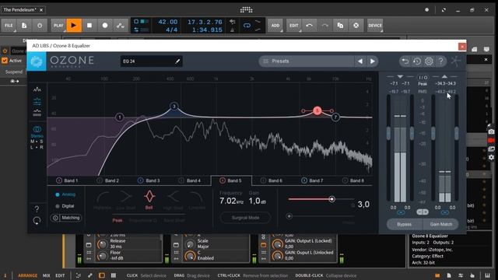
Task: Choose Lowpass filter shape
Action: tap(196, 201)
